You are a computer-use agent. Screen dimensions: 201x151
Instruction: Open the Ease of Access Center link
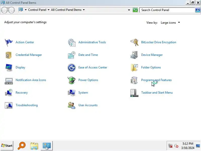93,67
